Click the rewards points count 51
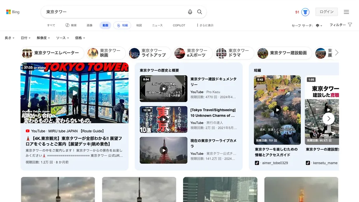 click(297, 12)
